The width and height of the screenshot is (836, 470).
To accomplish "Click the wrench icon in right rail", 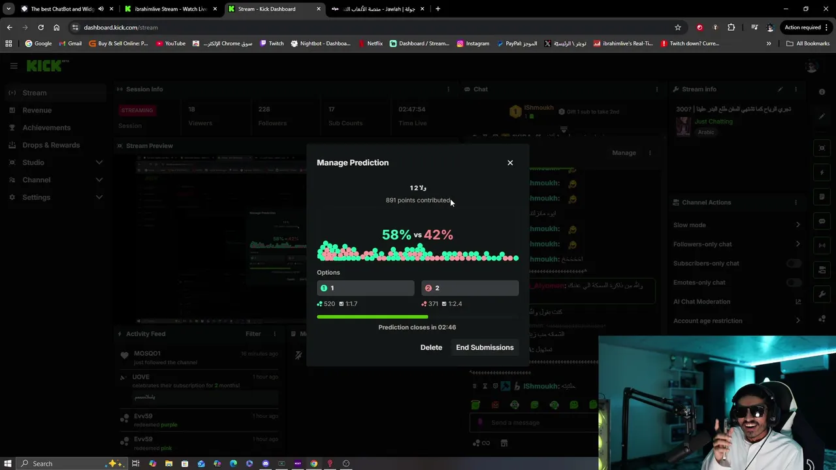I will [822, 294].
